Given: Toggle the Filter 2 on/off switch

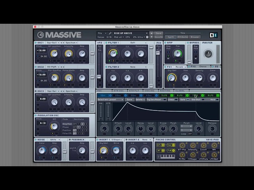Looking at the screenshot, I should coord(107,67).
